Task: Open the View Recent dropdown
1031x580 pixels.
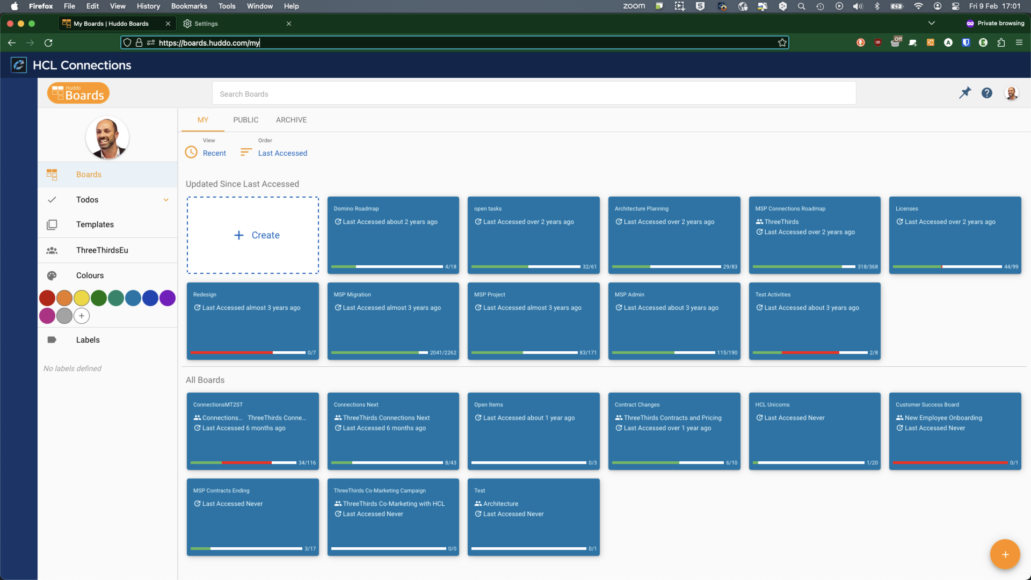Action: pyautogui.click(x=214, y=153)
